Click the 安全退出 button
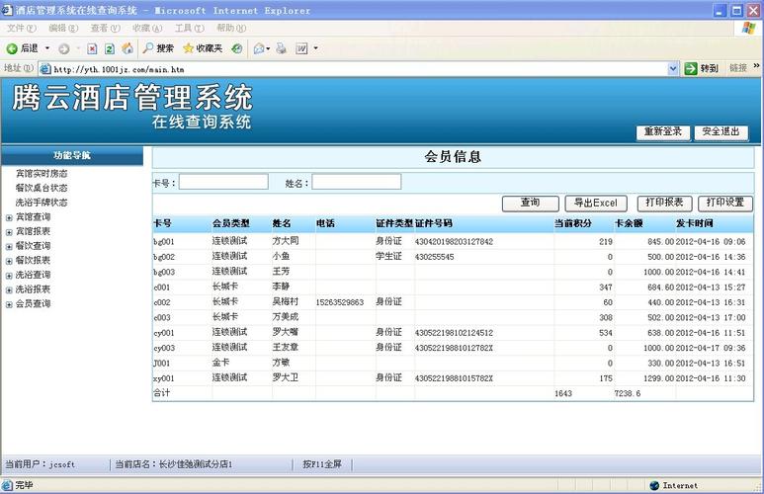Image resolution: width=764 pixels, height=494 pixels. point(722,132)
